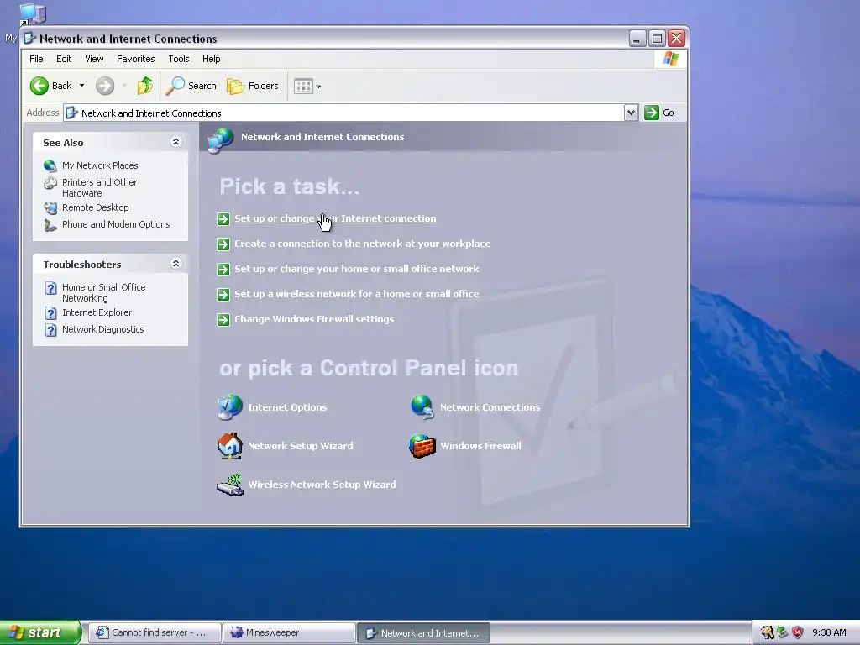Click the network computers tray icon
The image size is (860, 645).
click(783, 632)
